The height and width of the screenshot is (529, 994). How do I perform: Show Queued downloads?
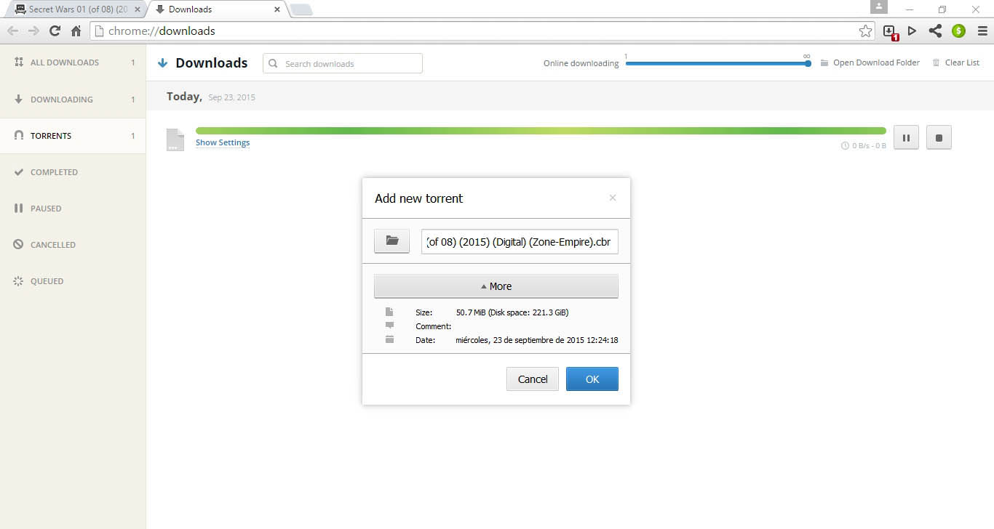(x=73, y=280)
